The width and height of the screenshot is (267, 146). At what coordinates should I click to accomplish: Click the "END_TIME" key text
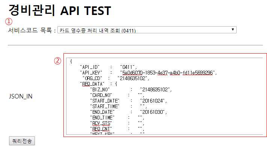(x=103, y=118)
